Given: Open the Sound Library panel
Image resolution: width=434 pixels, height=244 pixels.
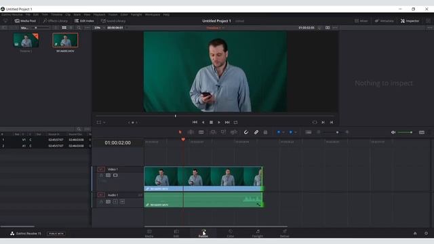Looking at the screenshot, I should pyautogui.click(x=113, y=21).
